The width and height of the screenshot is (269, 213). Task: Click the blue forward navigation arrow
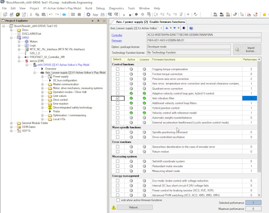[x=174, y=28]
